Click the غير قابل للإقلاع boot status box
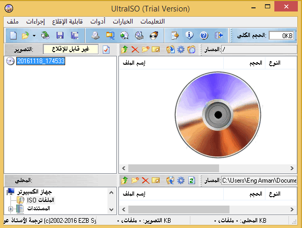 click(71, 50)
